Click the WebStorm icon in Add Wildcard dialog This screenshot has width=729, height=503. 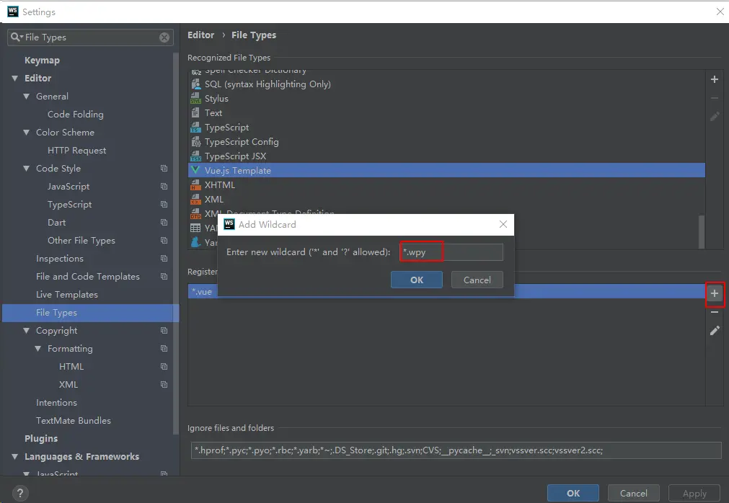(229, 224)
